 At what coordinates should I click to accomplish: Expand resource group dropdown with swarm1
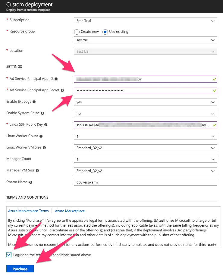tap(145, 40)
